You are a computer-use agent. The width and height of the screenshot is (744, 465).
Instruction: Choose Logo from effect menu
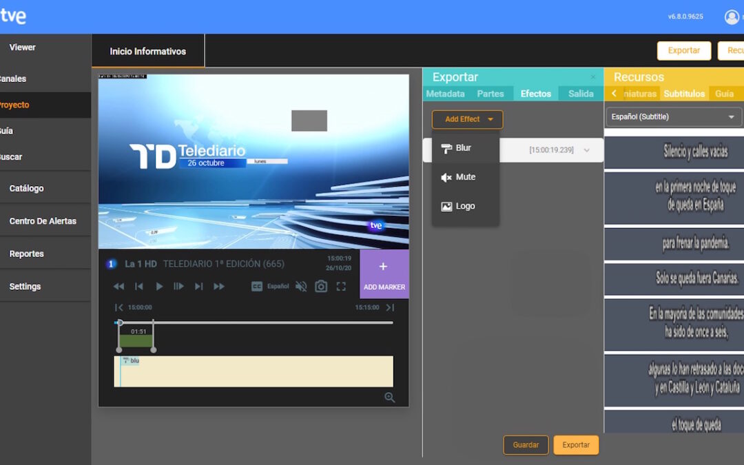point(466,207)
